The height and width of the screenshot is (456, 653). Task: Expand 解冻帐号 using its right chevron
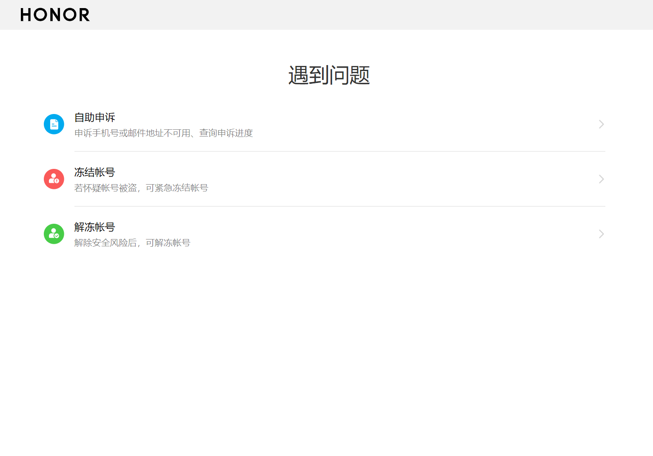pos(601,234)
